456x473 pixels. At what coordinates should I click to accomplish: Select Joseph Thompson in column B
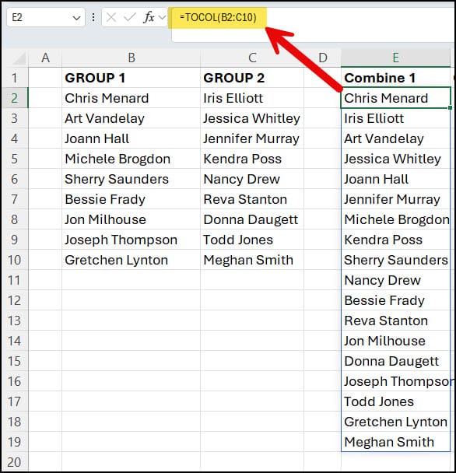pos(132,240)
